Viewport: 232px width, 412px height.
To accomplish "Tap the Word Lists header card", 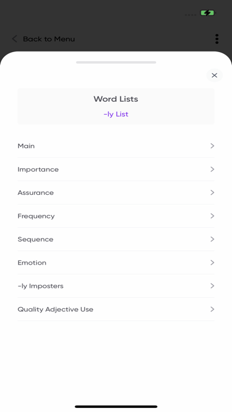I will tap(116, 106).
